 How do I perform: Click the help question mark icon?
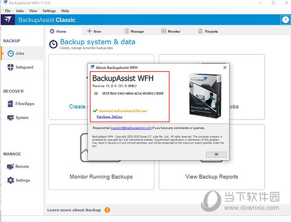(286, 19)
